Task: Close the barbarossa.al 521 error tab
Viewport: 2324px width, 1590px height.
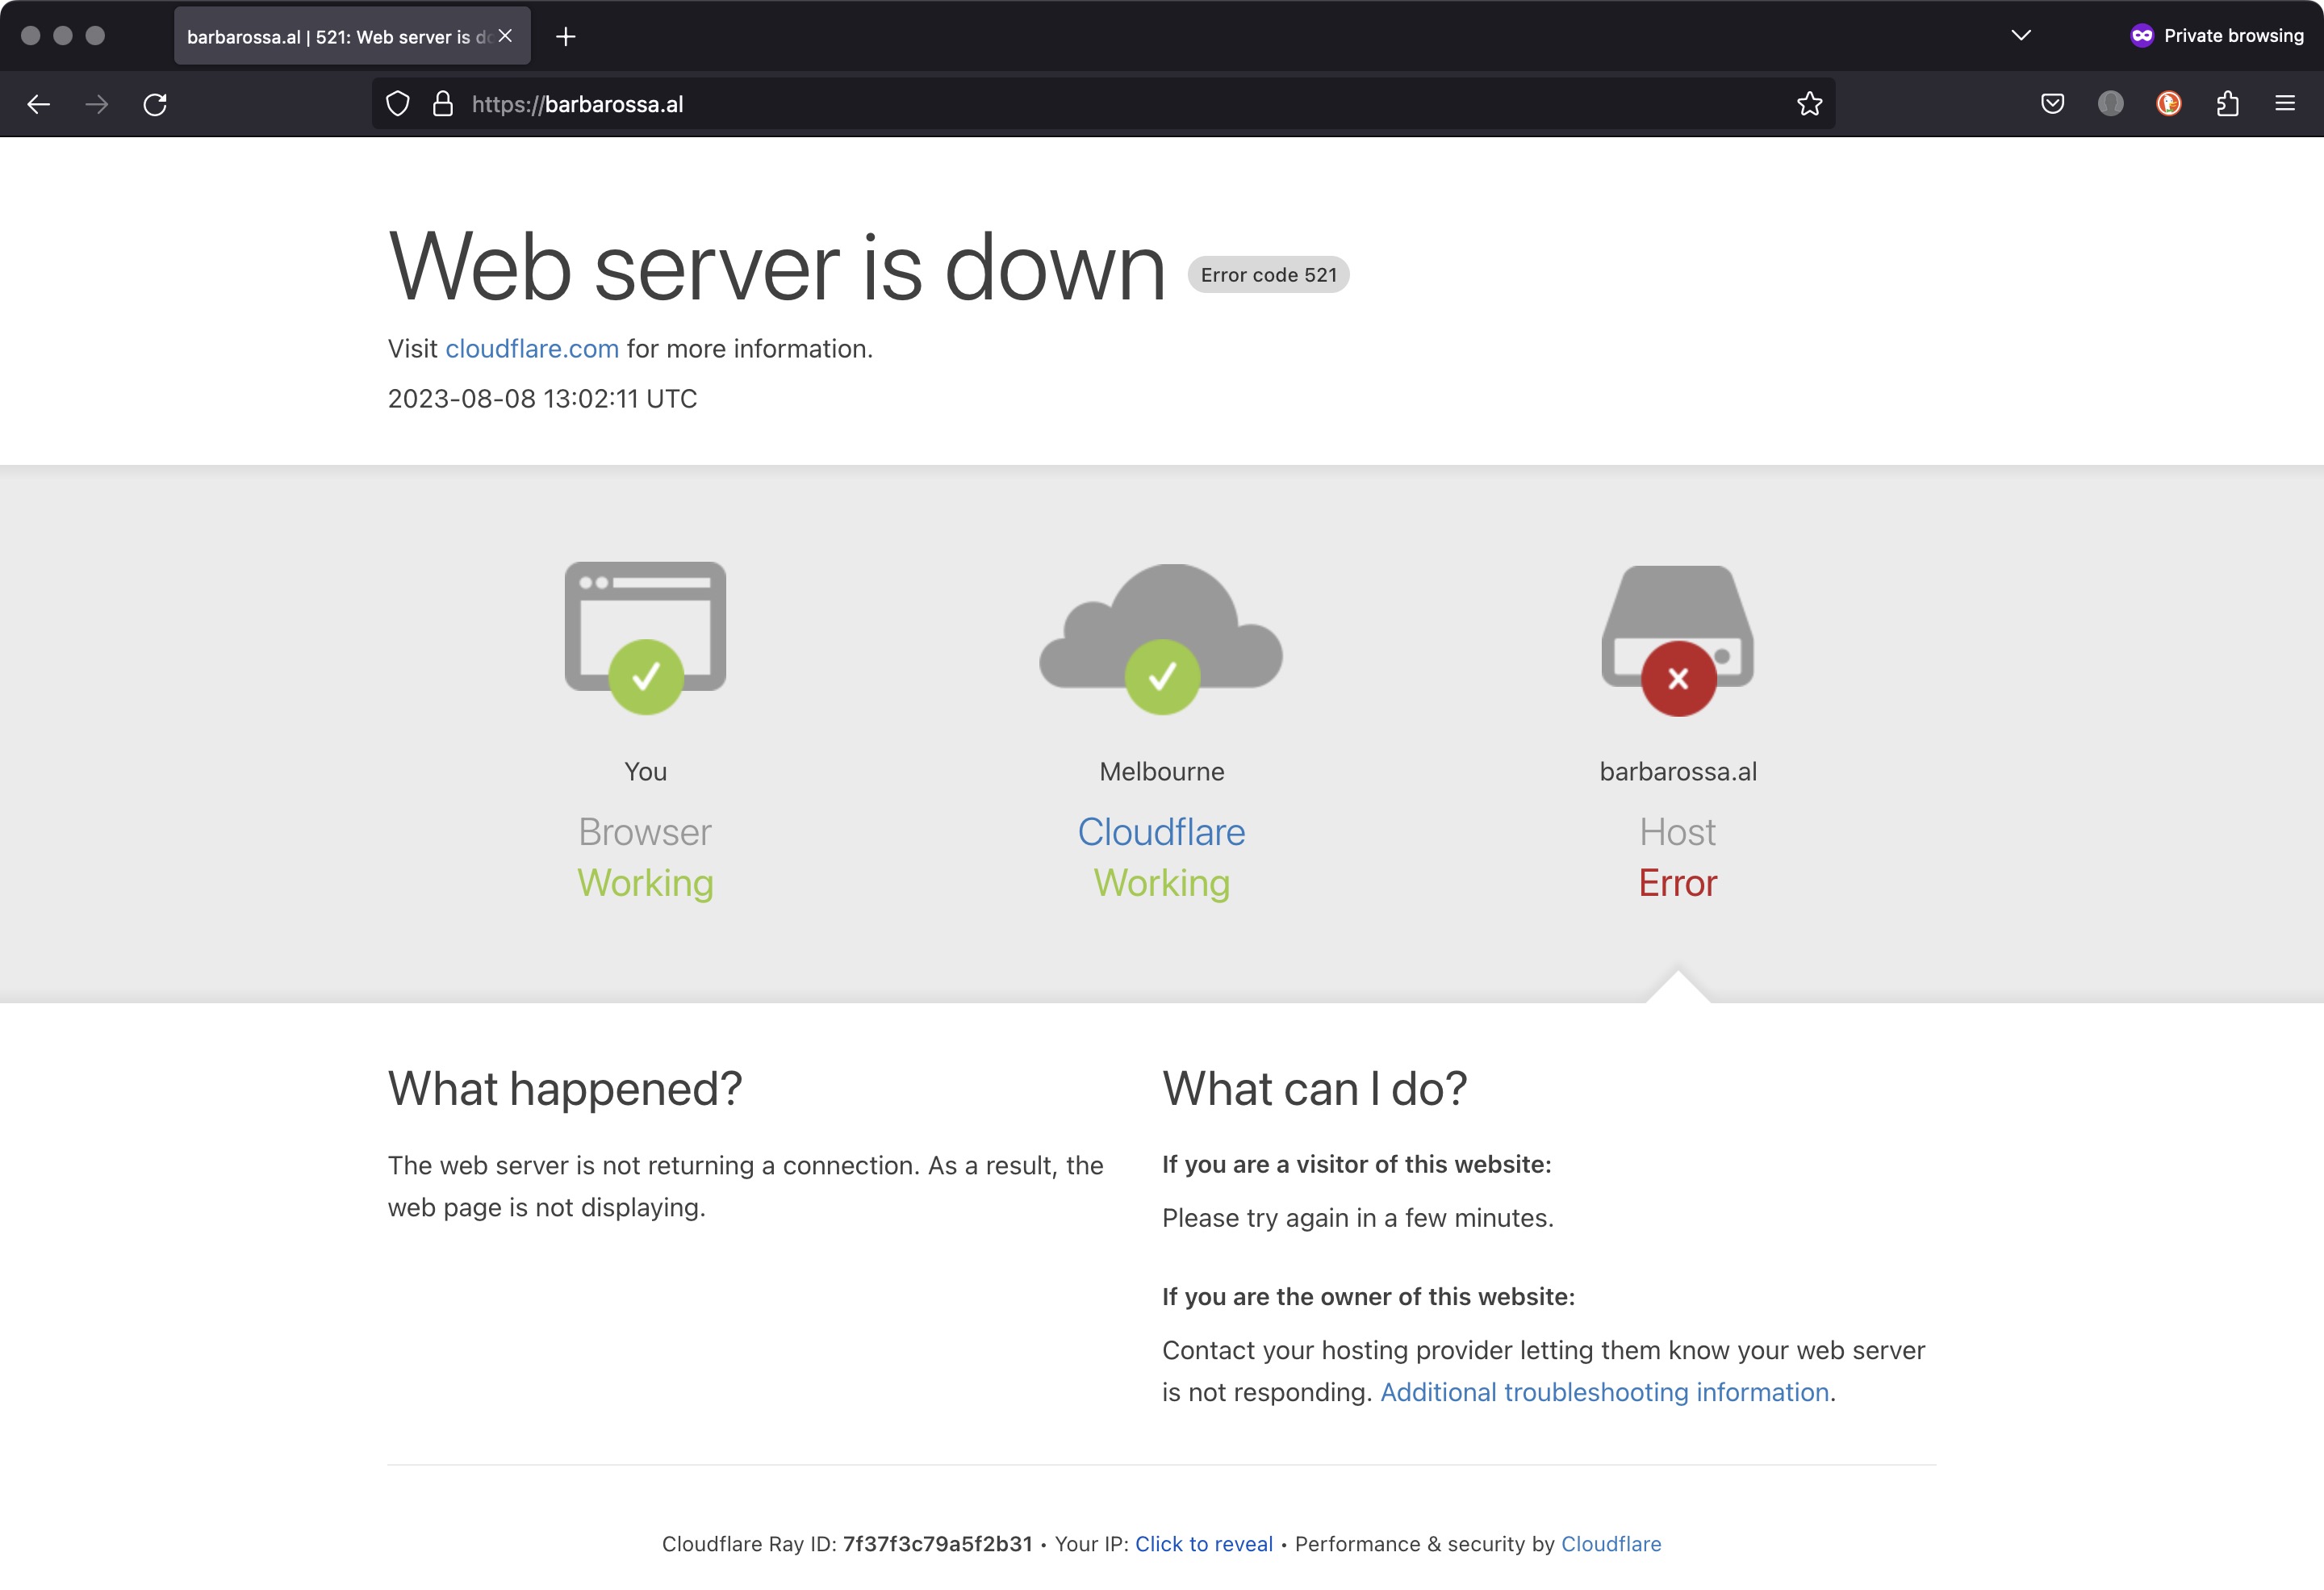Action: coord(506,36)
